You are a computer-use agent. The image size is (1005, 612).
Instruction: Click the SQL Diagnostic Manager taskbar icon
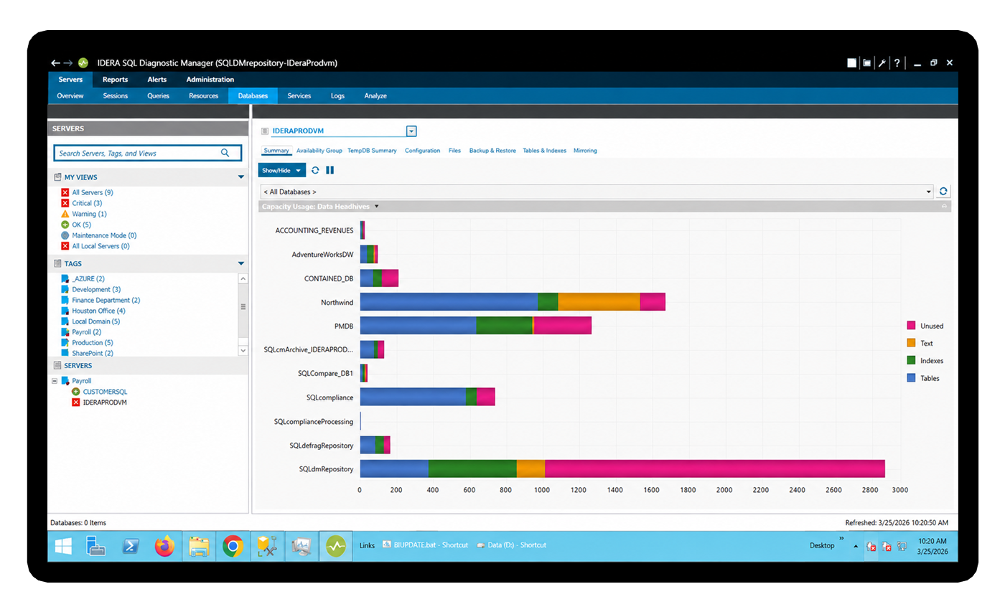tap(335, 547)
